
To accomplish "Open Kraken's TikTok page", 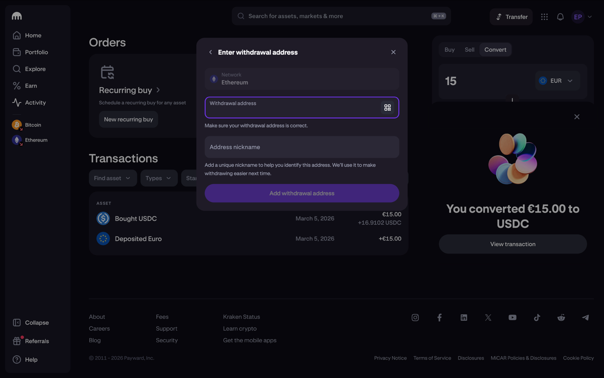I will 537,318.
